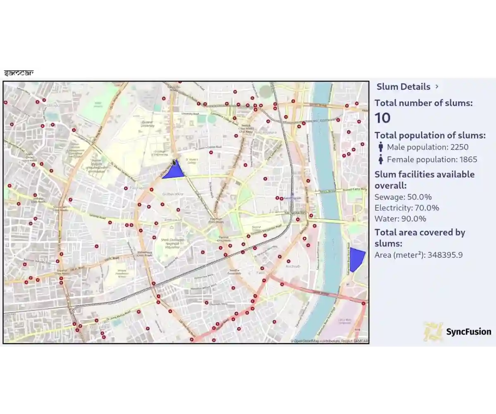The width and height of the screenshot is (496, 414).
Task: Open the Slum Details header
Action: [x=403, y=87]
